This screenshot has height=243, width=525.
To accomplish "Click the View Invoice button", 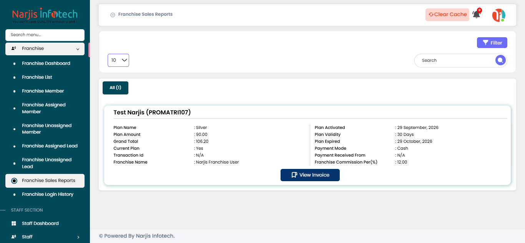I will (x=310, y=175).
